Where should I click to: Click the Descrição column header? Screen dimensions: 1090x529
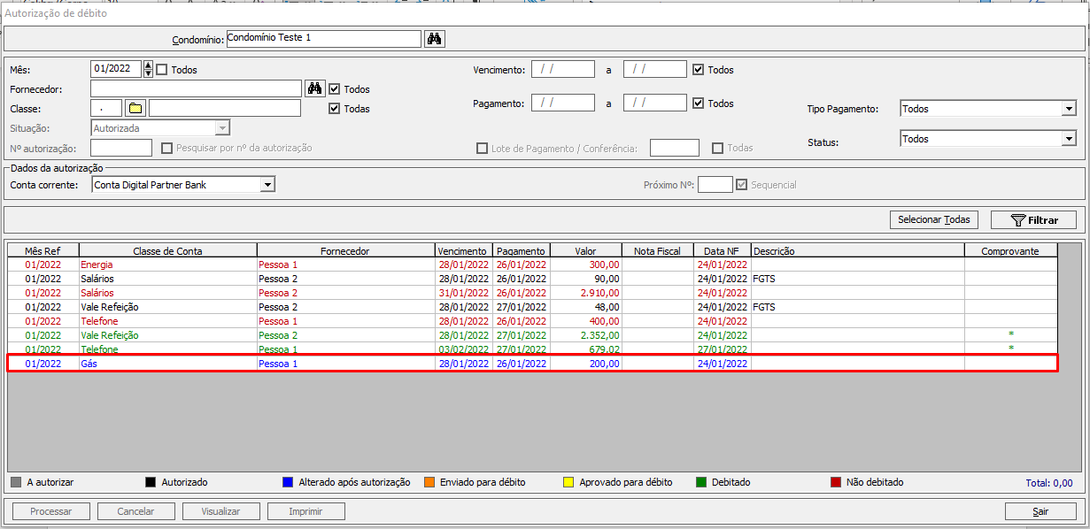pyautogui.click(x=858, y=250)
